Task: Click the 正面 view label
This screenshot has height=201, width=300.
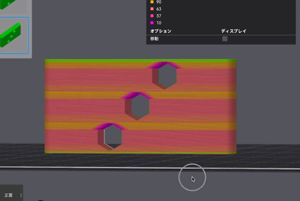Action: pyautogui.click(x=8, y=195)
